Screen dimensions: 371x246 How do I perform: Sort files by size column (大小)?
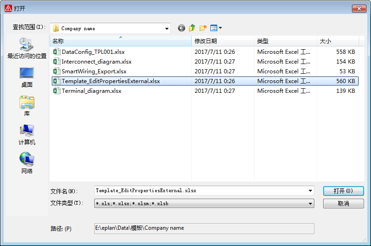[x=337, y=41]
